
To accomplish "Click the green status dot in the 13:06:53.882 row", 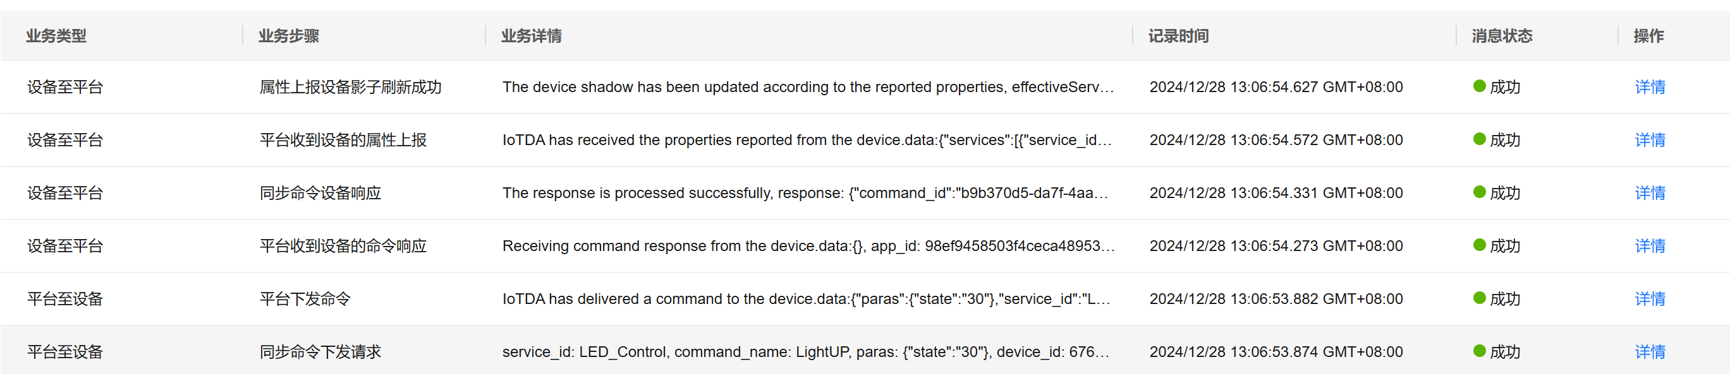I will point(1479,298).
